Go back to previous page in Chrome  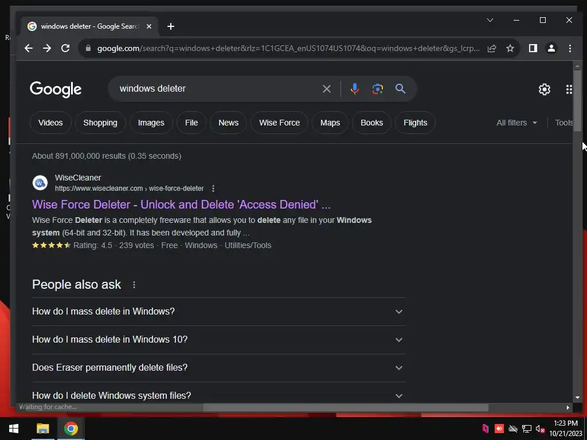point(29,48)
